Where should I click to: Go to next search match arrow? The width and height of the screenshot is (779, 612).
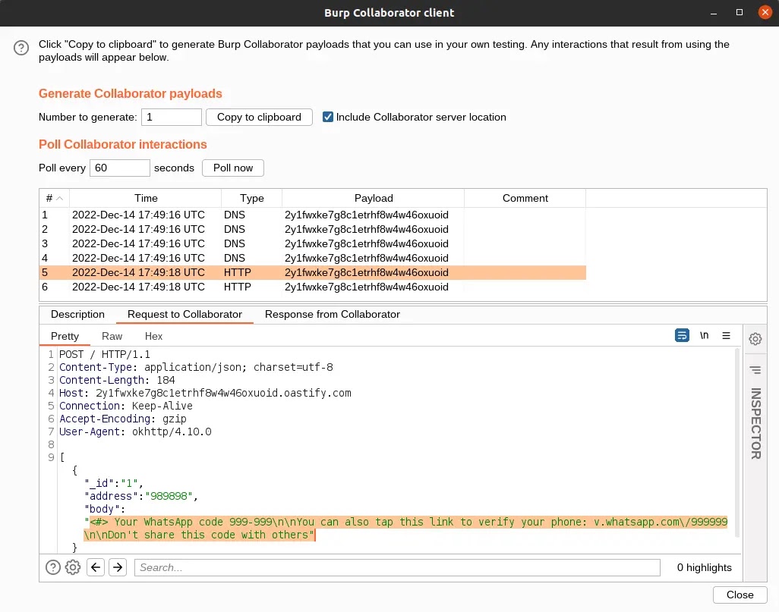click(118, 566)
